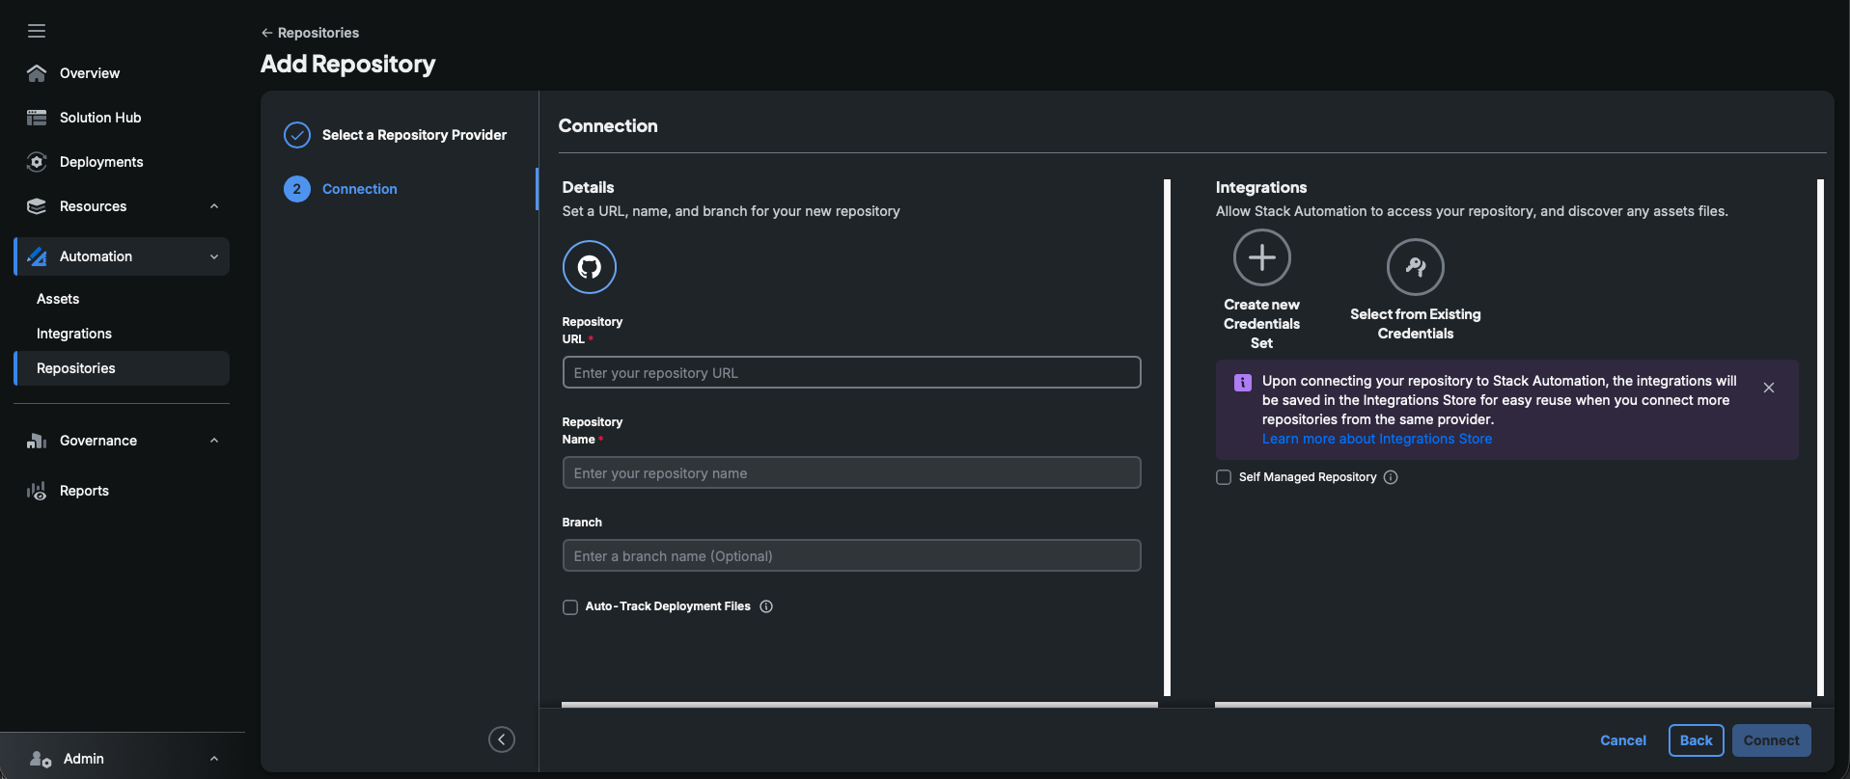The image size is (1850, 779).
Task: Enable Auto-Track Deployment Files checkbox
Action: tap(570, 607)
